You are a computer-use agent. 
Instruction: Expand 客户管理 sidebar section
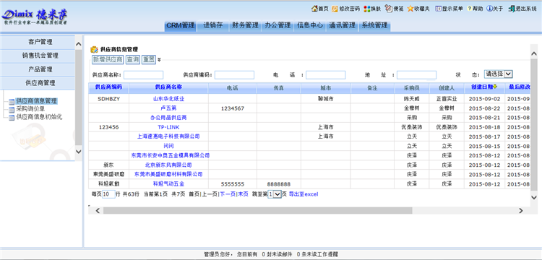click(x=38, y=42)
